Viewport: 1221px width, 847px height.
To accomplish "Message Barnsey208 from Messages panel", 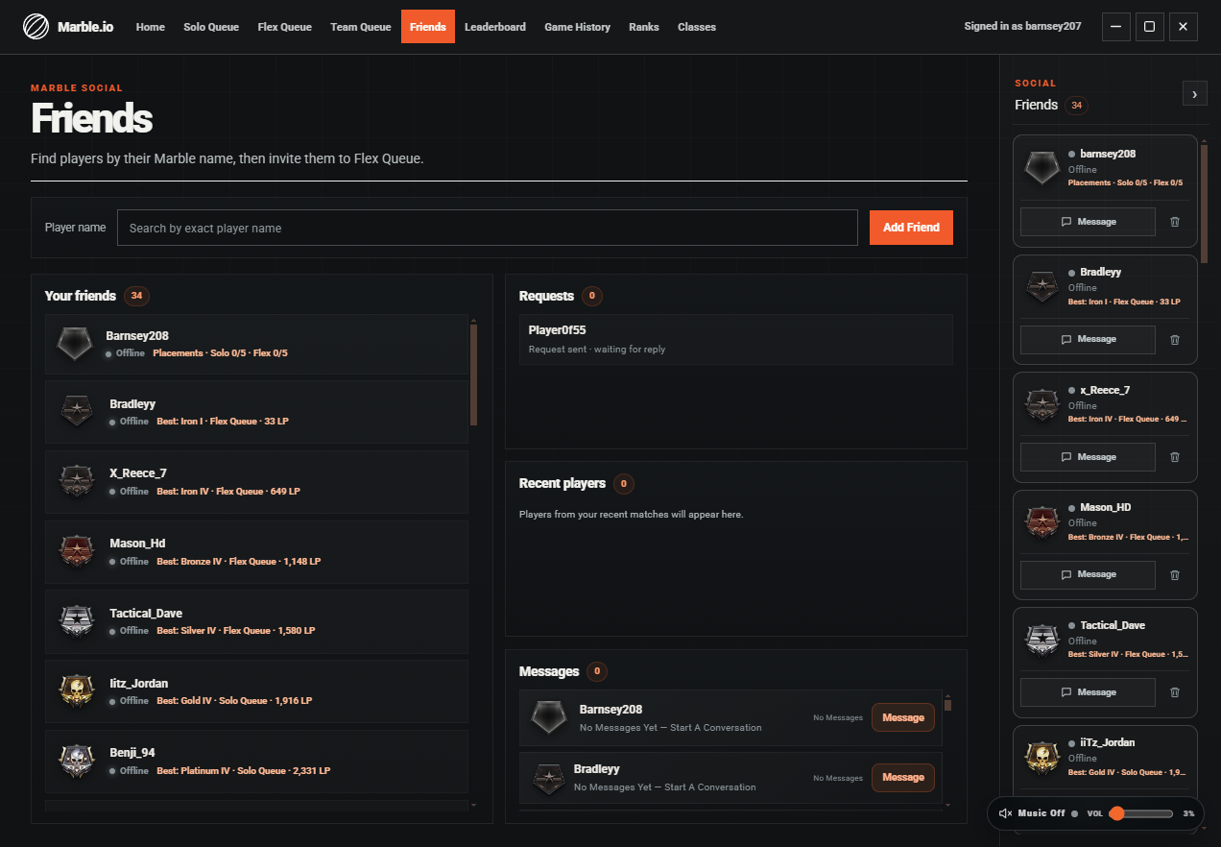I will pos(903,717).
